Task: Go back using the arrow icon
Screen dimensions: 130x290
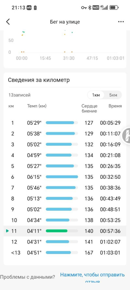Action: tap(8, 22)
